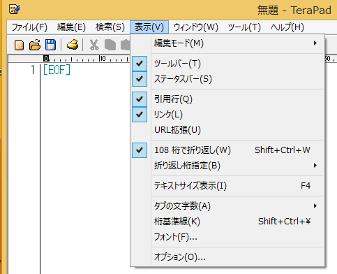The height and width of the screenshot is (274, 337).
Task: Open the フォント(F)... dialog
Action: 228,237
